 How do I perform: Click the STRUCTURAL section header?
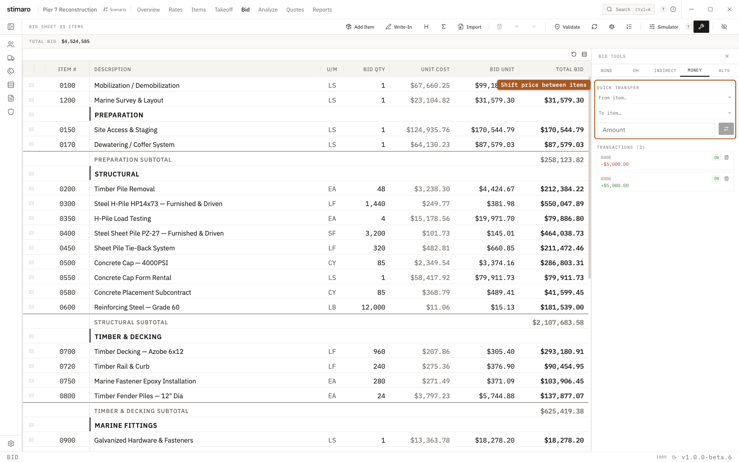pyautogui.click(x=117, y=174)
